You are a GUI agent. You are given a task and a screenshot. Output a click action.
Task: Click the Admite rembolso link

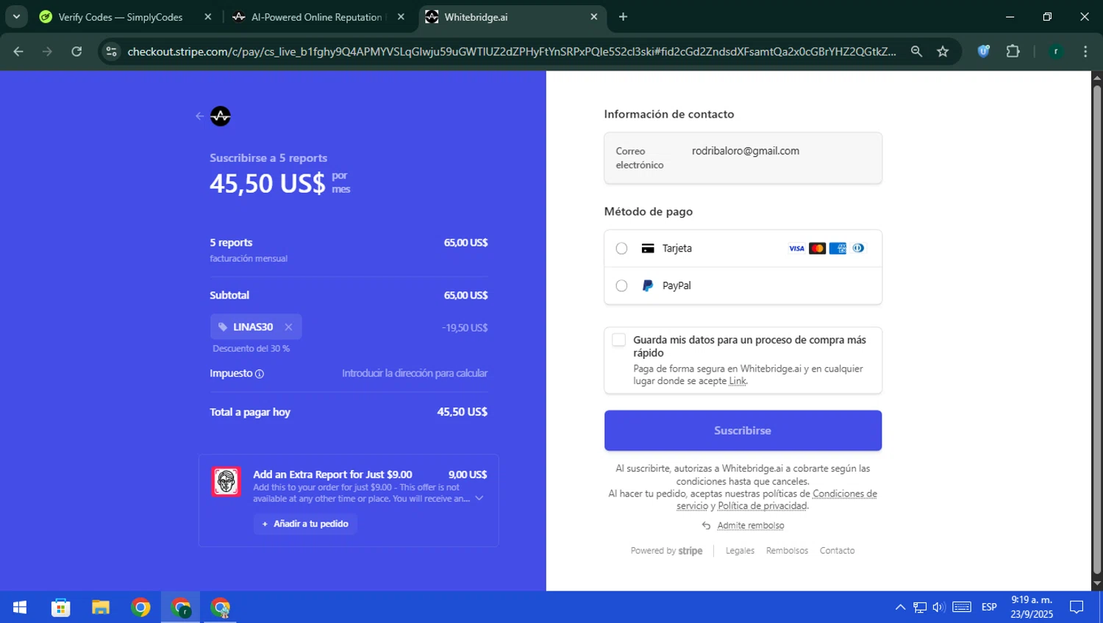point(750,526)
